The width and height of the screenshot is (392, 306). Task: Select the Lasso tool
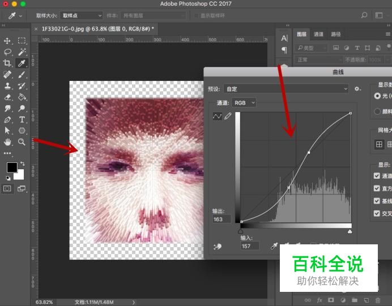tap(7, 52)
